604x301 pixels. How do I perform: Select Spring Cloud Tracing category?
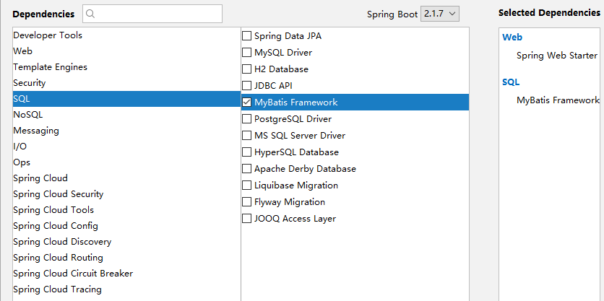[x=126, y=289]
